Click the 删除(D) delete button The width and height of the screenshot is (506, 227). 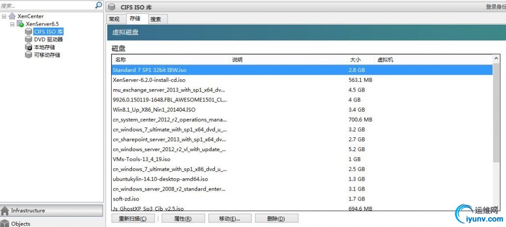277,219
